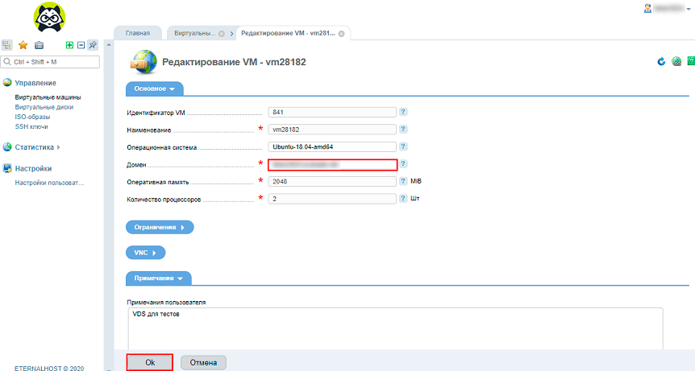Open Виртуальные диски in the sidebar

tap(44, 107)
